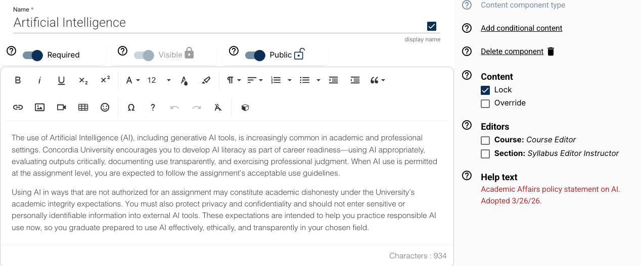
Task: Open help icon beside Help text heading
Action: [467, 176]
